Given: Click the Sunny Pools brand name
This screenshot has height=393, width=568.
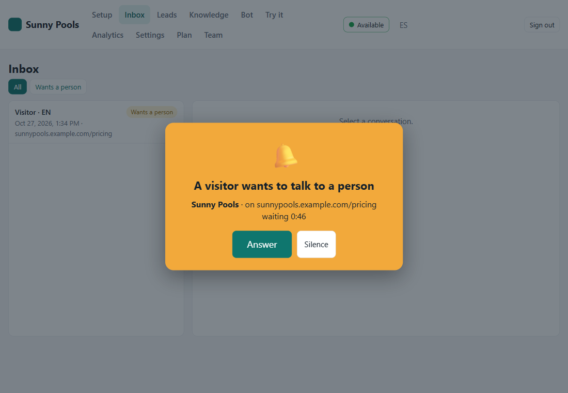Looking at the screenshot, I should click(52, 25).
